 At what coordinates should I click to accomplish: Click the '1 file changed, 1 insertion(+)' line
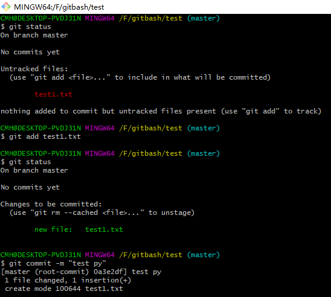coord(68,280)
